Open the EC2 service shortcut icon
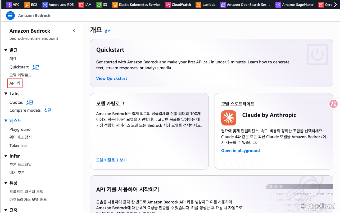 pyautogui.click(x=27, y=5)
